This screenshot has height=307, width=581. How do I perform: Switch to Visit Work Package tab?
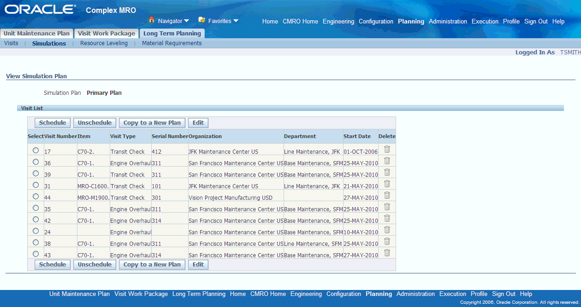pos(107,34)
